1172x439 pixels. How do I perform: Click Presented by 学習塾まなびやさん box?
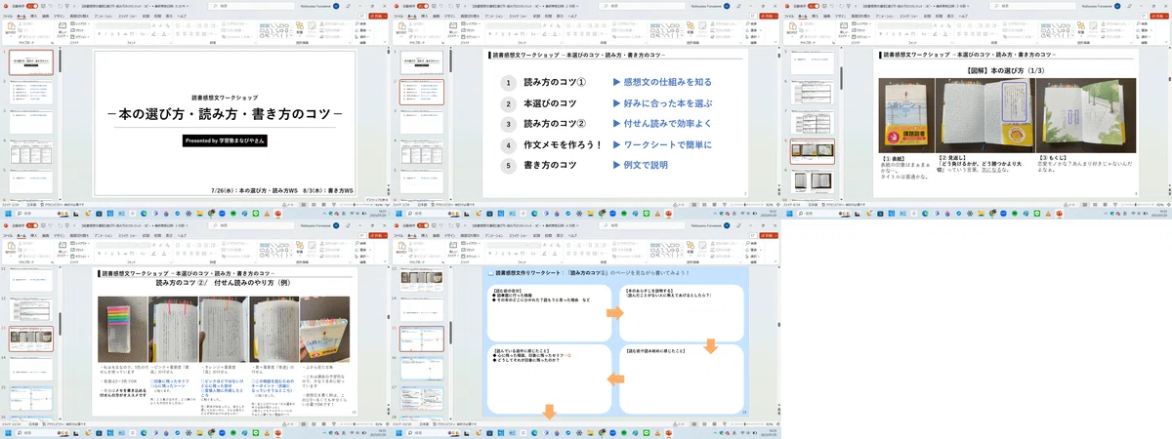pos(226,140)
